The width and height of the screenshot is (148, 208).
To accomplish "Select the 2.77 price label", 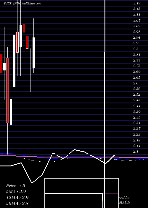I will 137,60.
